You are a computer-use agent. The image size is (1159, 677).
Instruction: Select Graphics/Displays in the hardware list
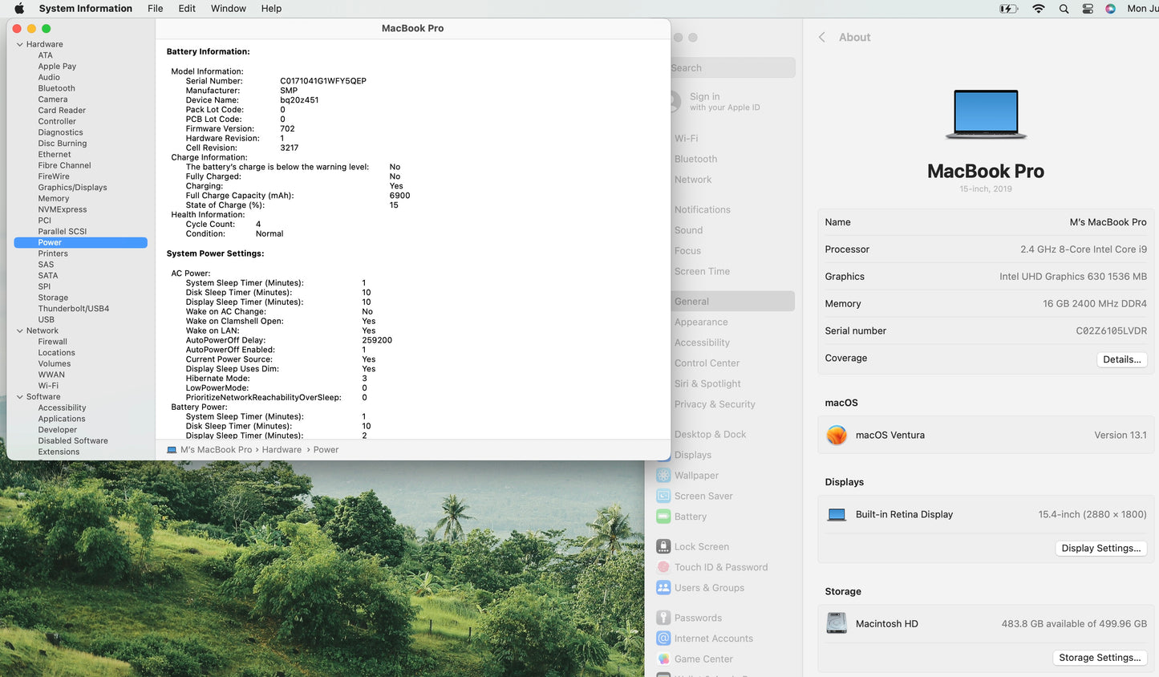[x=72, y=188]
